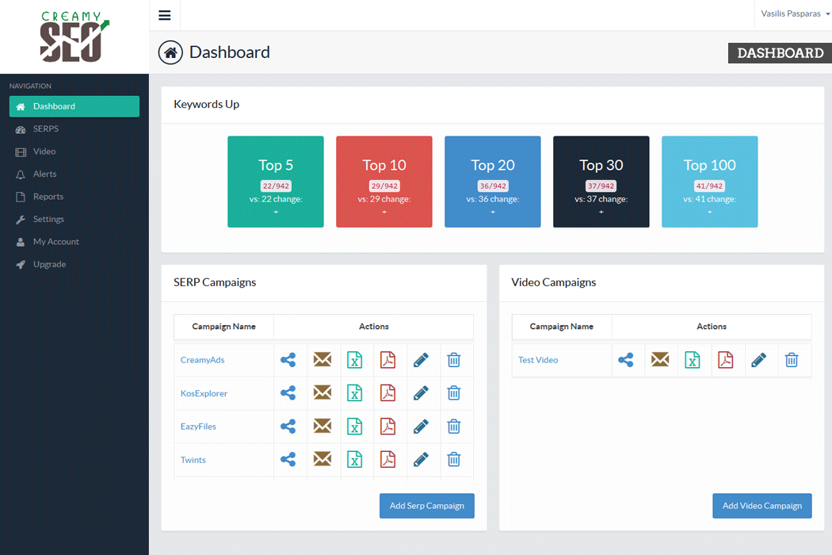Select Dashboard in the navigation sidebar
The width and height of the screenshot is (832, 555).
[74, 106]
